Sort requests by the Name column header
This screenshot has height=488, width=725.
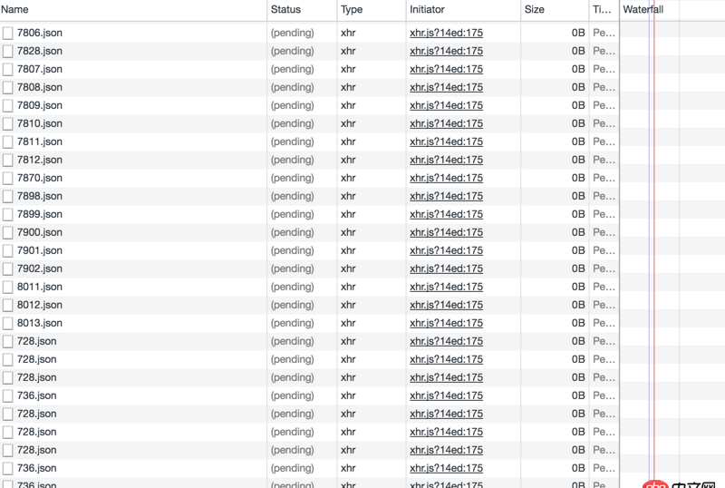point(15,9)
